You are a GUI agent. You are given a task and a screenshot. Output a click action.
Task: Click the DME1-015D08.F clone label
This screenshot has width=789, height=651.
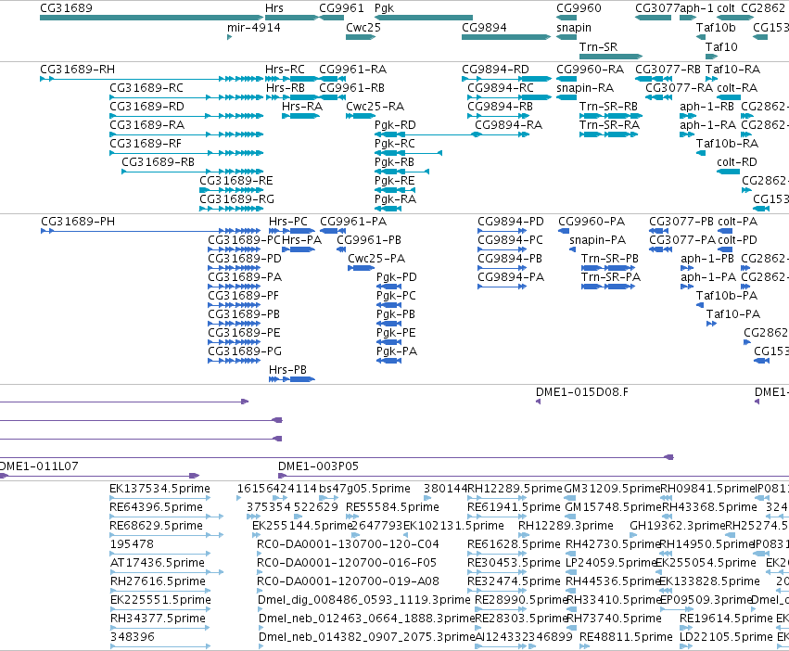pos(581,391)
